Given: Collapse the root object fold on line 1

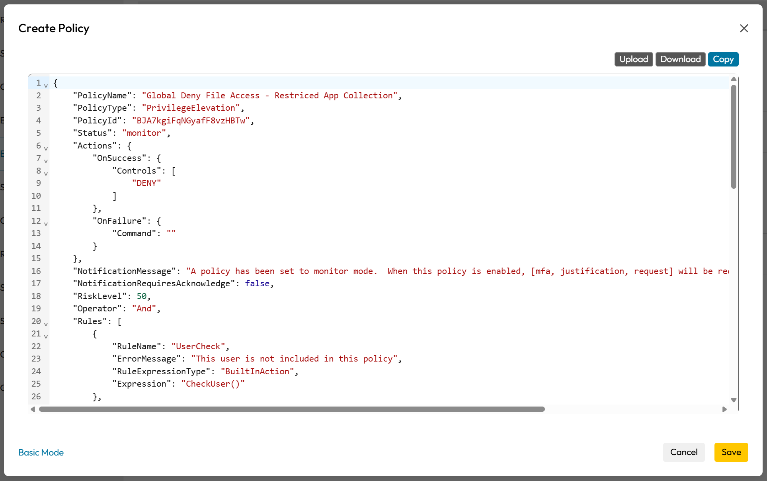Looking at the screenshot, I should pyautogui.click(x=46, y=86).
